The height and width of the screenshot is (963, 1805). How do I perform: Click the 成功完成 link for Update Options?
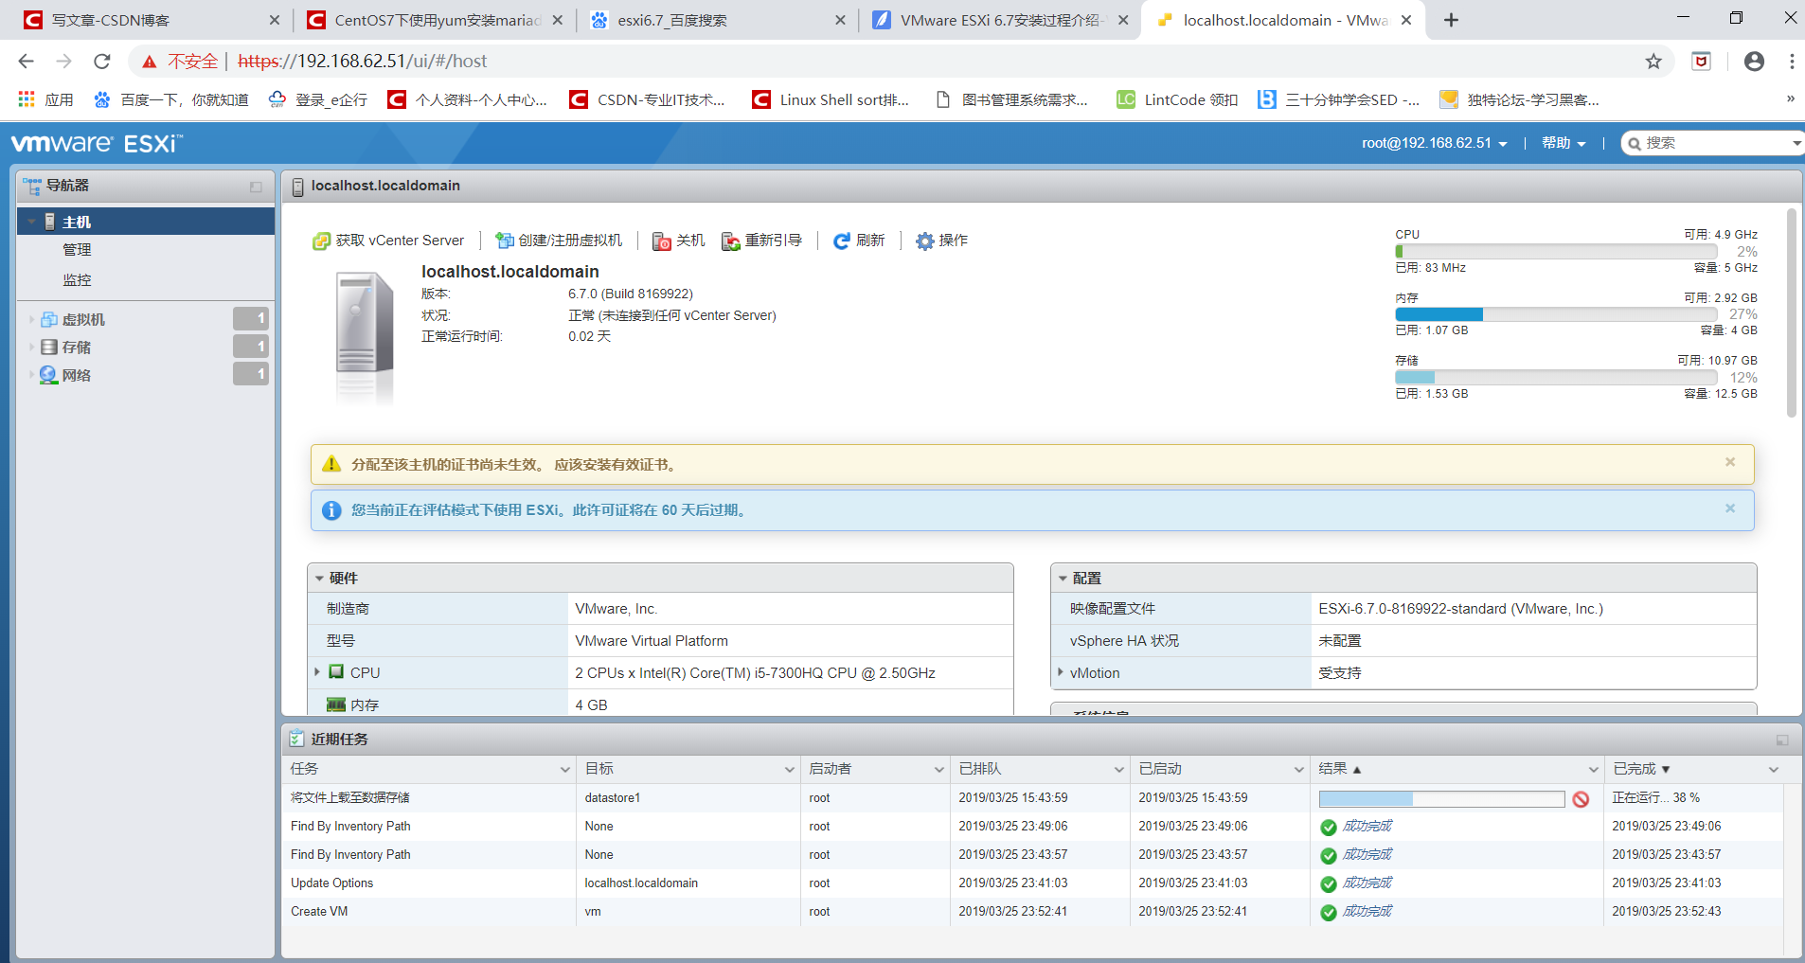(x=1367, y=883)
